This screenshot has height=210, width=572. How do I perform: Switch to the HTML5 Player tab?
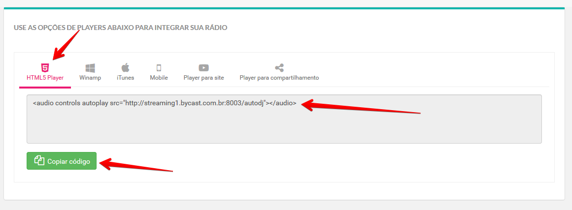tap(45, 73)
